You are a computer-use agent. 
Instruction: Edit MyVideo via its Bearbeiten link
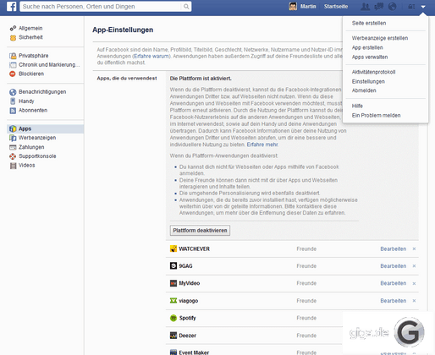coord(394,283)
